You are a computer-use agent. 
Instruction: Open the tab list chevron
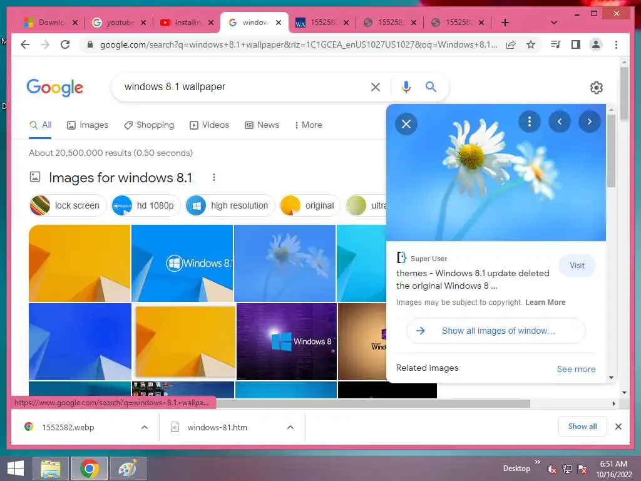pos(554,23)
